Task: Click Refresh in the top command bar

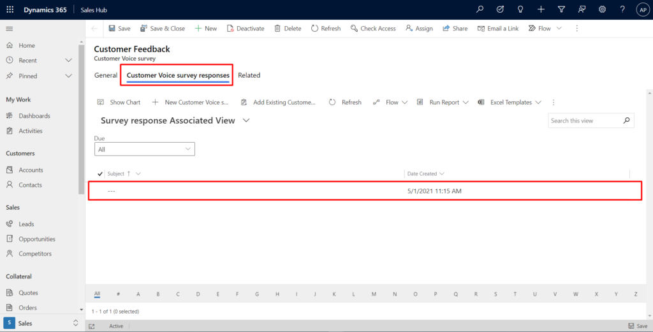Action: (x=326, y=28)
